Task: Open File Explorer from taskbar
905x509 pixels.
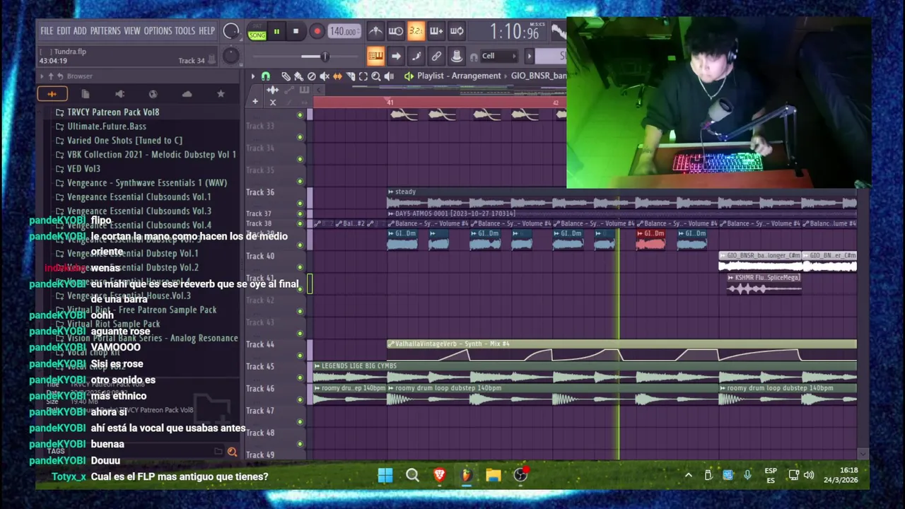Action: click(x=493, y=475)
